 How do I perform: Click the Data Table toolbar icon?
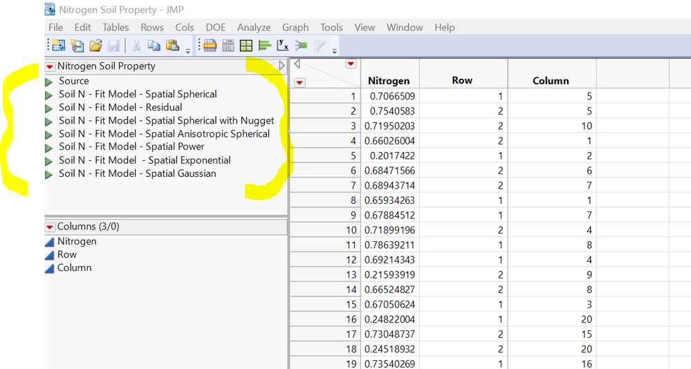click(x=210, y=46)
